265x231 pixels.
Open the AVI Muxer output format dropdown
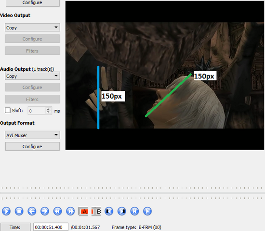coord(32,135)
